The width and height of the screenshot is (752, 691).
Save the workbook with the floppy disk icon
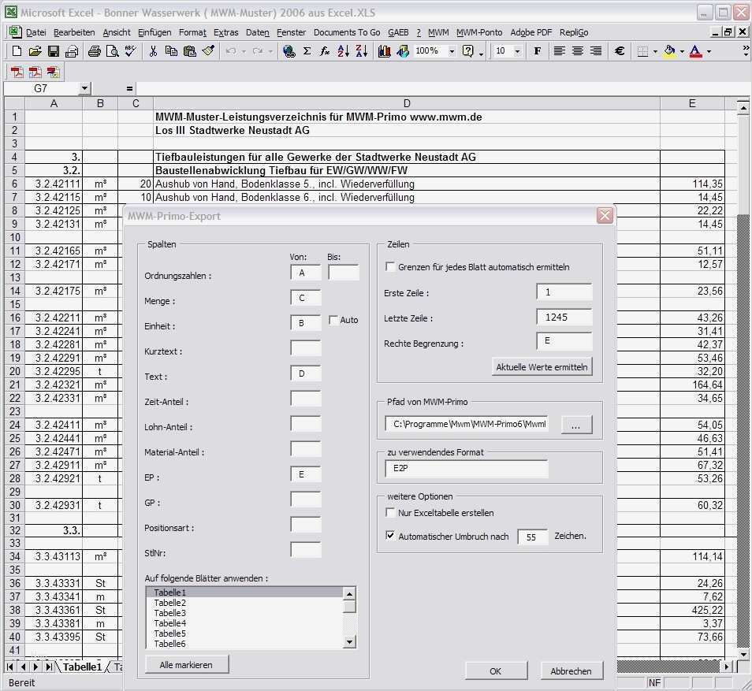(x=54, y=51)
